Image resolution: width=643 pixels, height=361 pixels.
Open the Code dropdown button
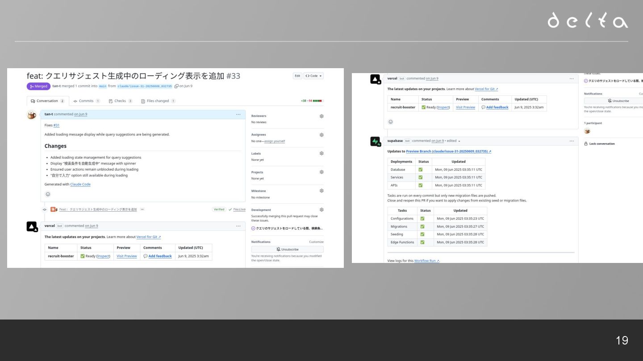[x=313, y=76]
